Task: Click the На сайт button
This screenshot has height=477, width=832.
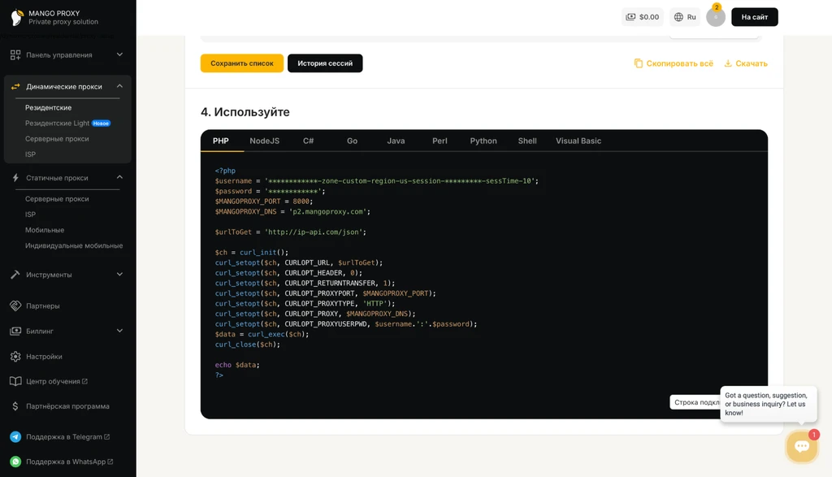Action: 755,17
